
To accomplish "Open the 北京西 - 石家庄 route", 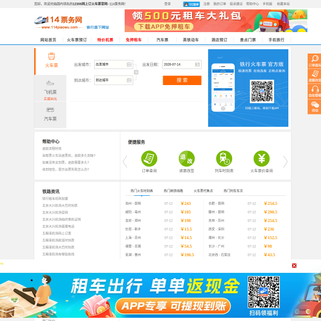I will pyautogui.click(x=219, y=255).
